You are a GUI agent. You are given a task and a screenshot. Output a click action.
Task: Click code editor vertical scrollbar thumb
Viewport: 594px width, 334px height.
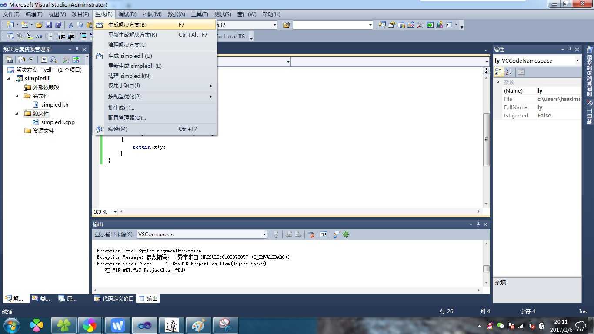(486, 139)
